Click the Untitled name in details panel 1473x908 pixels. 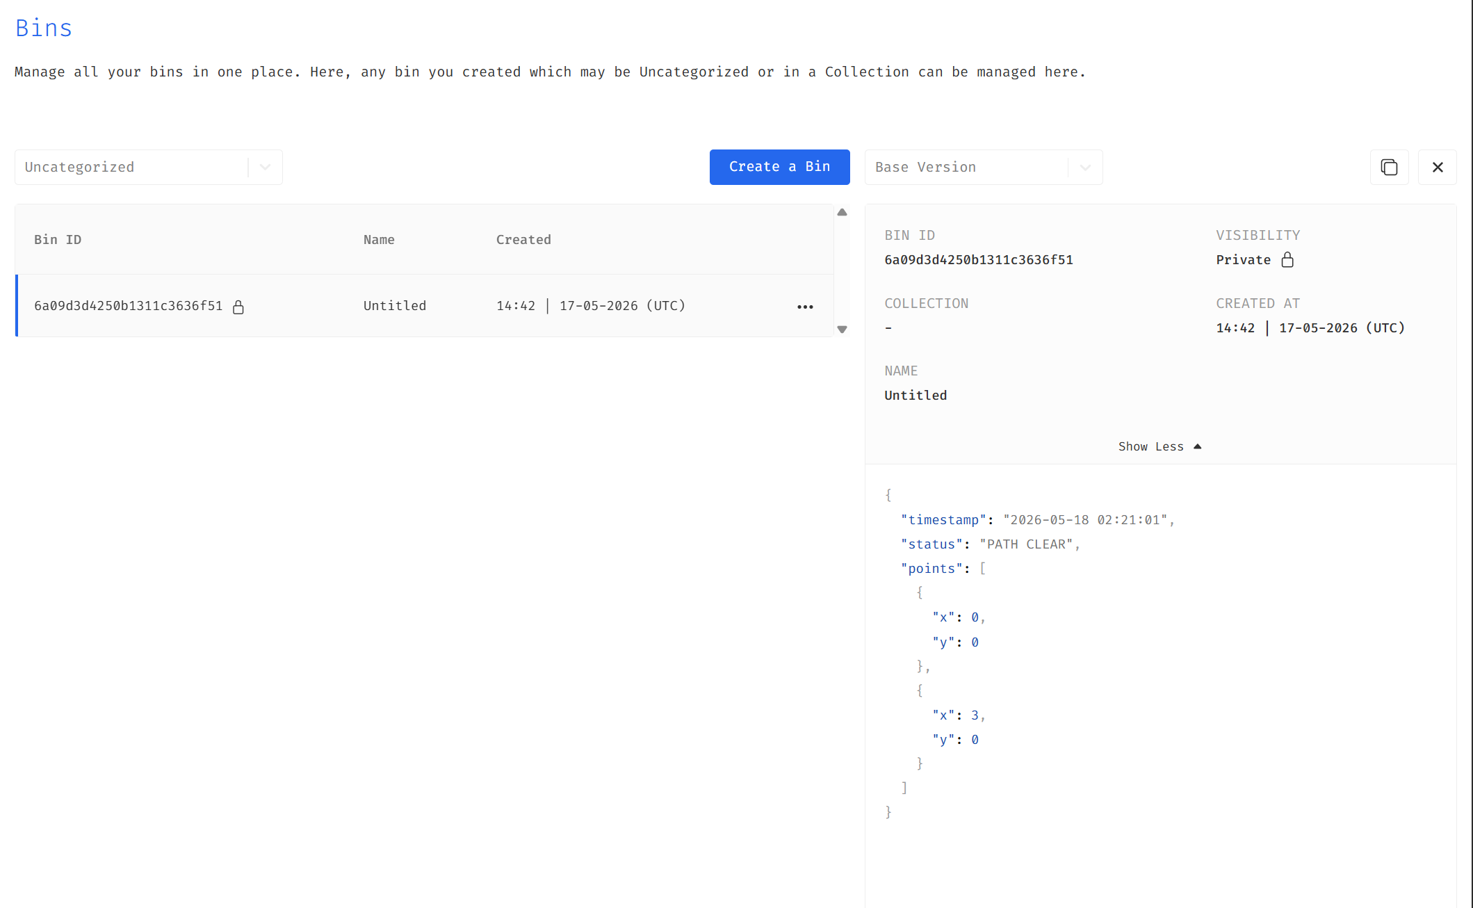pos(915,396)
